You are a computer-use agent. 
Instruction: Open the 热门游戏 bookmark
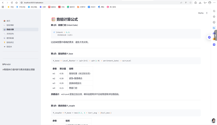pos(111,7)
